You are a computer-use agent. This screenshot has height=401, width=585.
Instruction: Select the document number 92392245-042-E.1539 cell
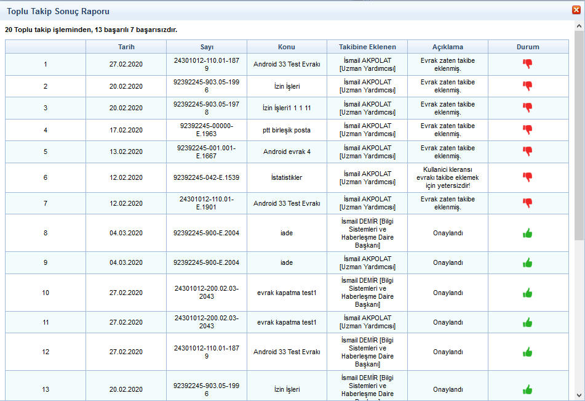[207, 177]
